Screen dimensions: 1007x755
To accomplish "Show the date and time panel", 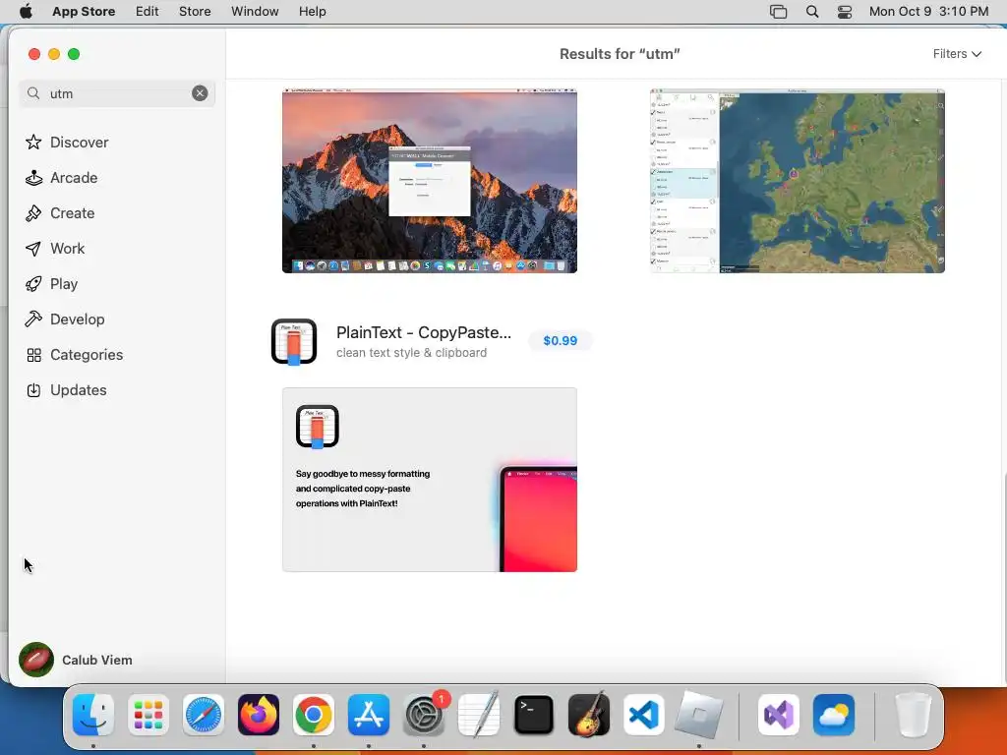I will pos(928,12).
